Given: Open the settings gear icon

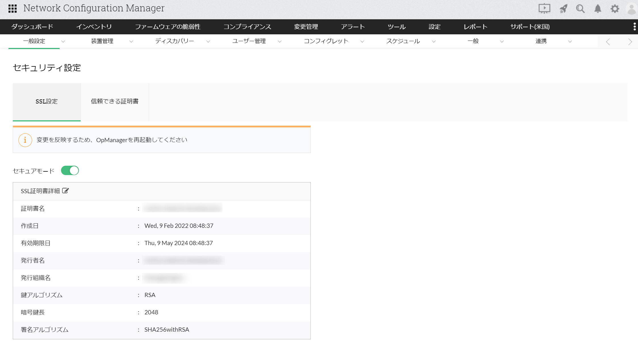Looking at the screenshot, I should tap(615, 9).
